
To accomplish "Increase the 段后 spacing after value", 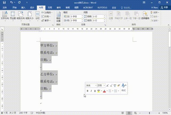I will click(x=104, y=20).
